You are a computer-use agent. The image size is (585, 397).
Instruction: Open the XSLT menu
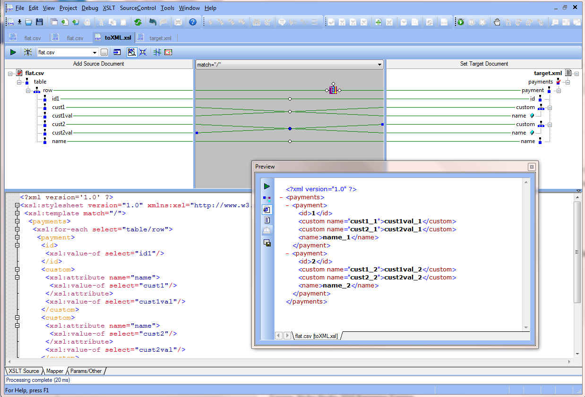pos(109,8)
